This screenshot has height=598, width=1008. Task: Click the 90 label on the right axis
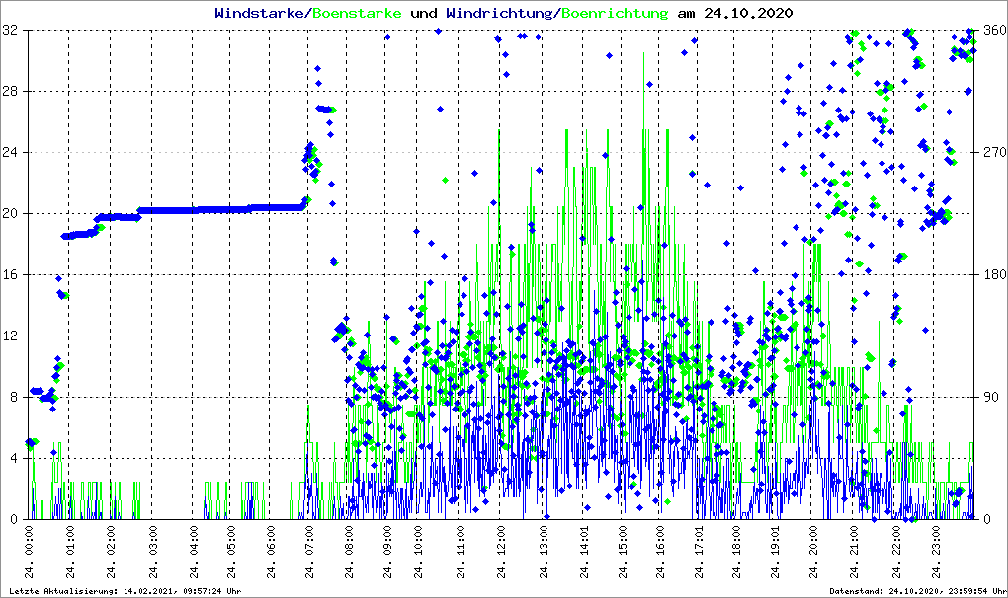click(990, 397)
